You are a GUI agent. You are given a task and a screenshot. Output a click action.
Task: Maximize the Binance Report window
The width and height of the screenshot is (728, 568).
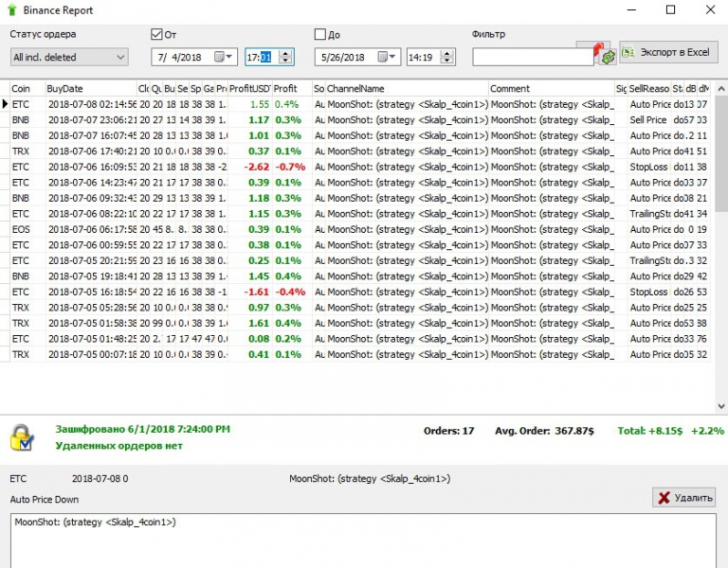coord(670,9)
